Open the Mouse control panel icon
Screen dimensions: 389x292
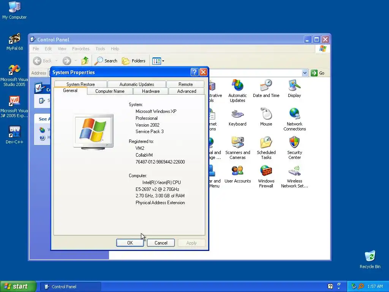[266, 117]
